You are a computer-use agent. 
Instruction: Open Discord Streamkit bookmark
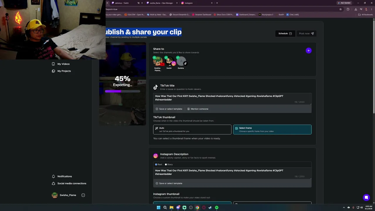pos(180,15)
